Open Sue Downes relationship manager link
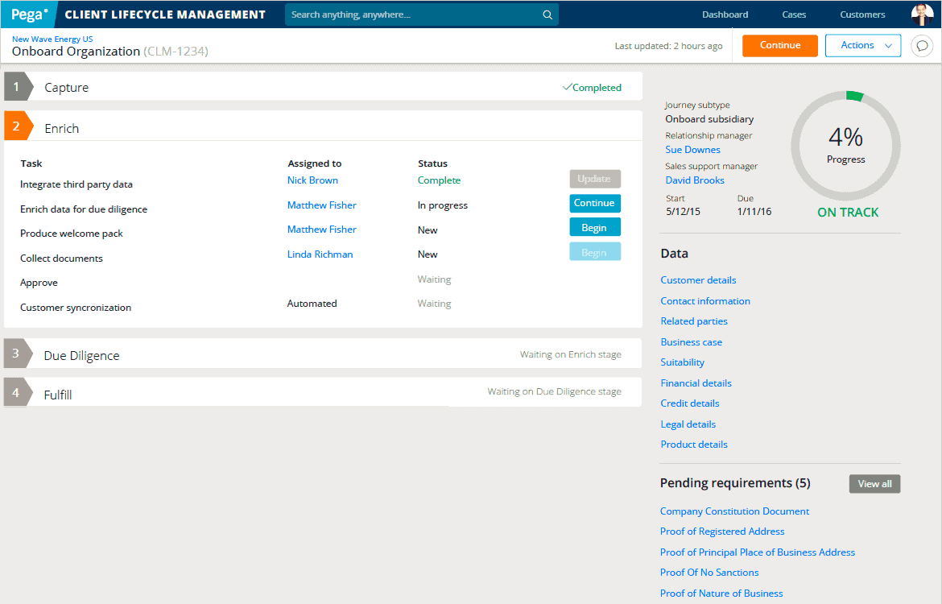 [x=692, y=150]
